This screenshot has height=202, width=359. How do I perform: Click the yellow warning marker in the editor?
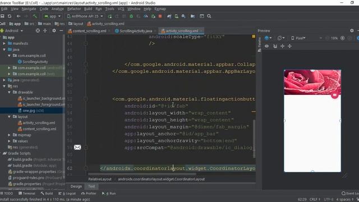pyautogui.click(x=254, y=36)
